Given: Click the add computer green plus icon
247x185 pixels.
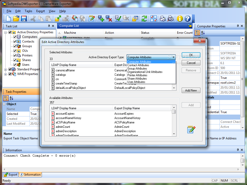Looking at the screenshot, I should pyautogui.click(x=101, y=19).
